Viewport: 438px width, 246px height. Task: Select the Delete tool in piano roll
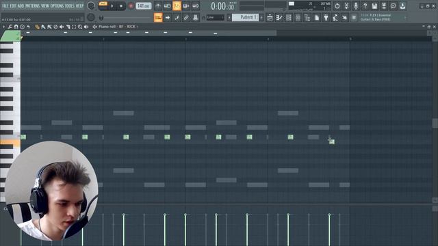pyautogui.click(x=55, y=27)
